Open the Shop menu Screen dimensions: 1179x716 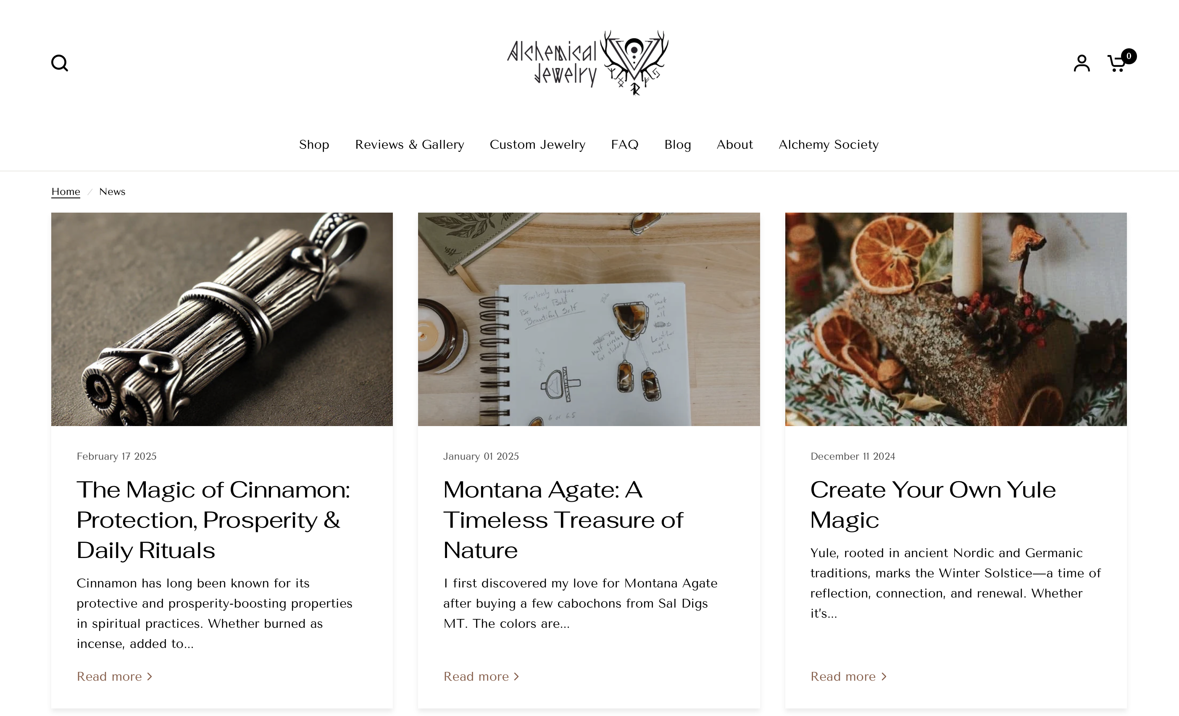point(314,145)
